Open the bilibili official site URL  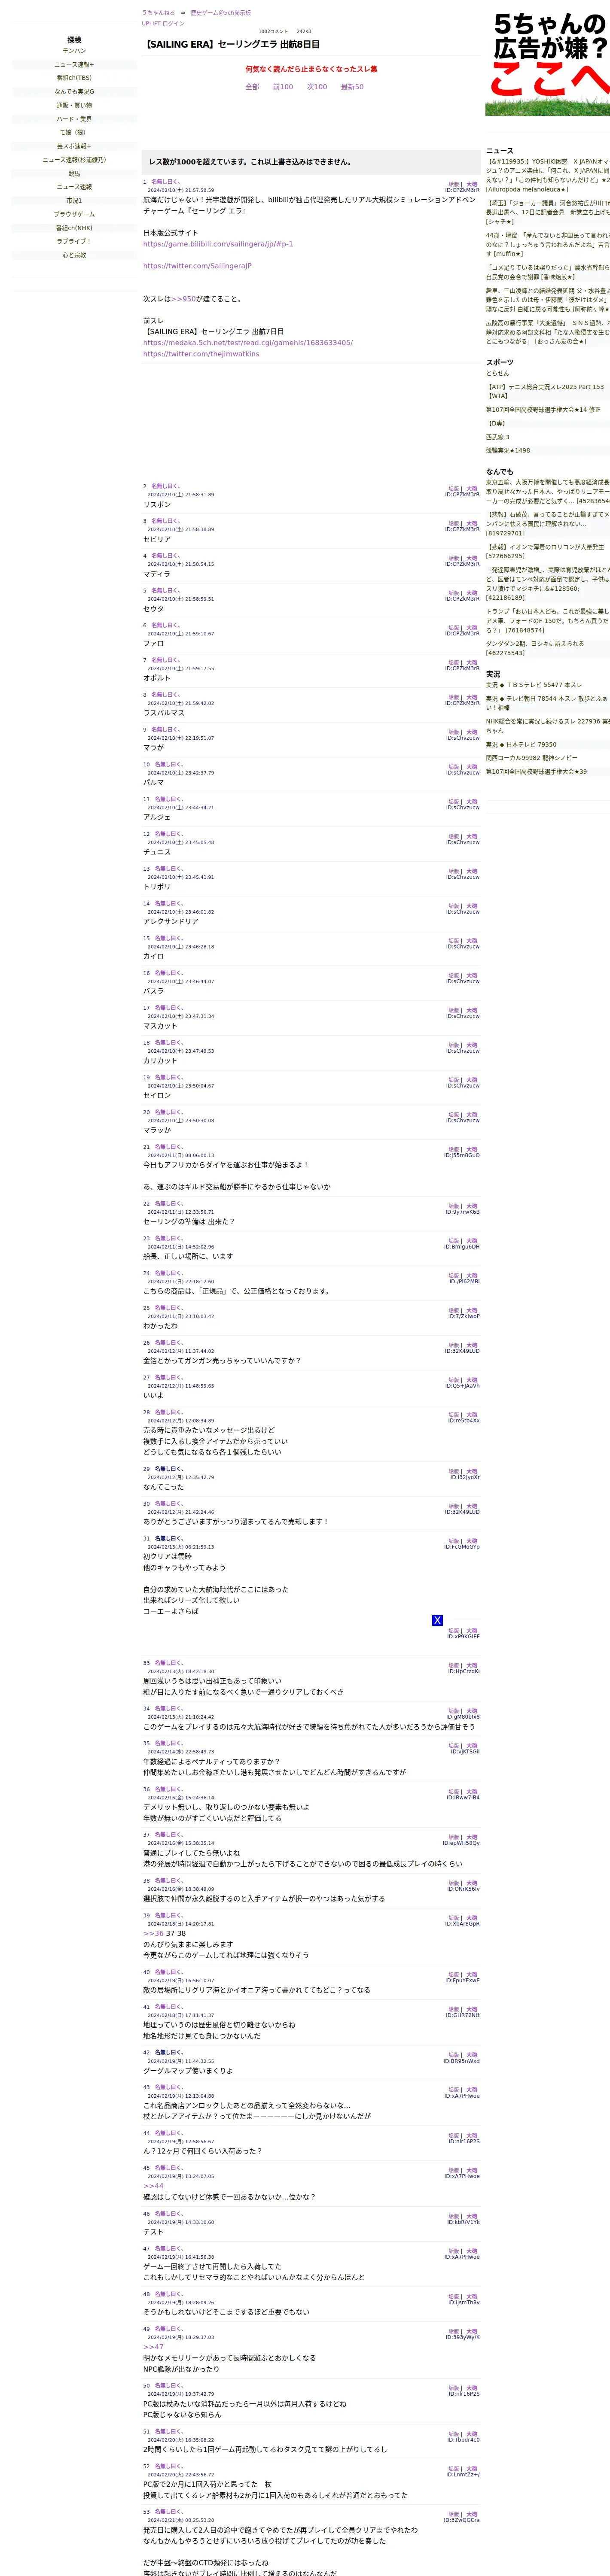(x=218, y=244)
